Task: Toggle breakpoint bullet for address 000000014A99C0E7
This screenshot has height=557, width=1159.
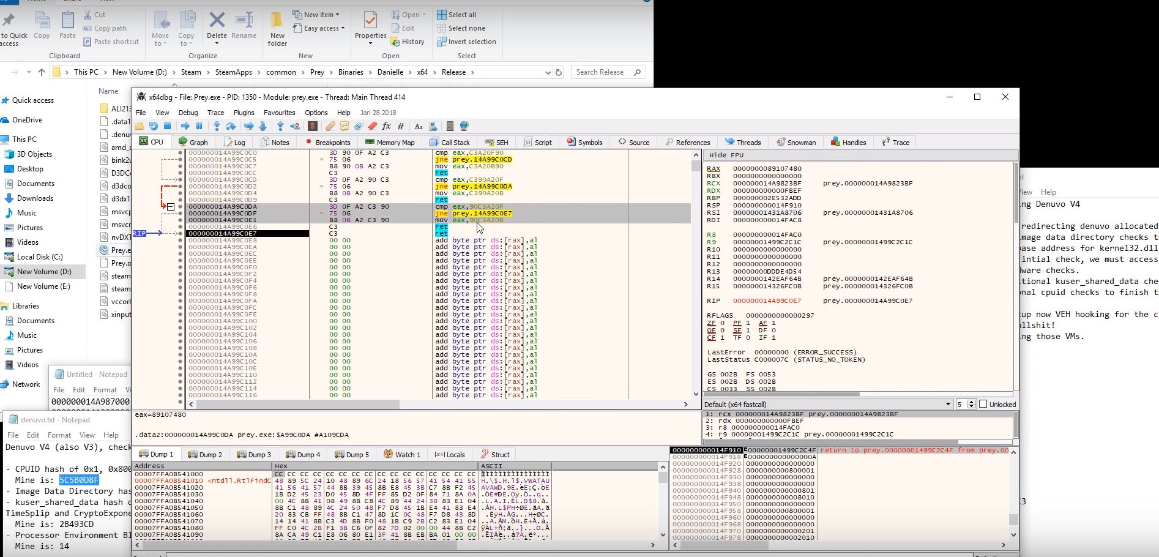Action: (180, 233)
